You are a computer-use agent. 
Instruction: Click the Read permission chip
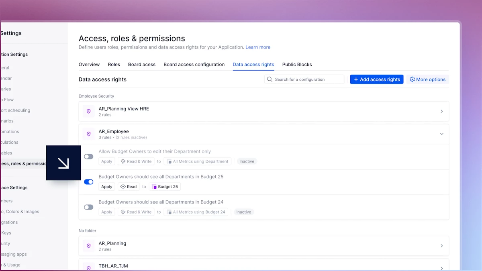tap(129, 187)
